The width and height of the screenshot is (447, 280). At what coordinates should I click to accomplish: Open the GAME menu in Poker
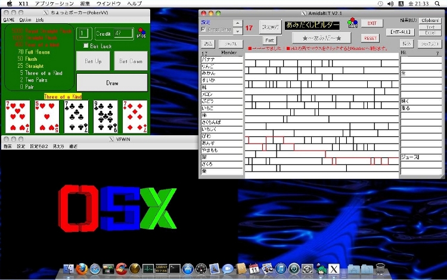pos(9,20)
